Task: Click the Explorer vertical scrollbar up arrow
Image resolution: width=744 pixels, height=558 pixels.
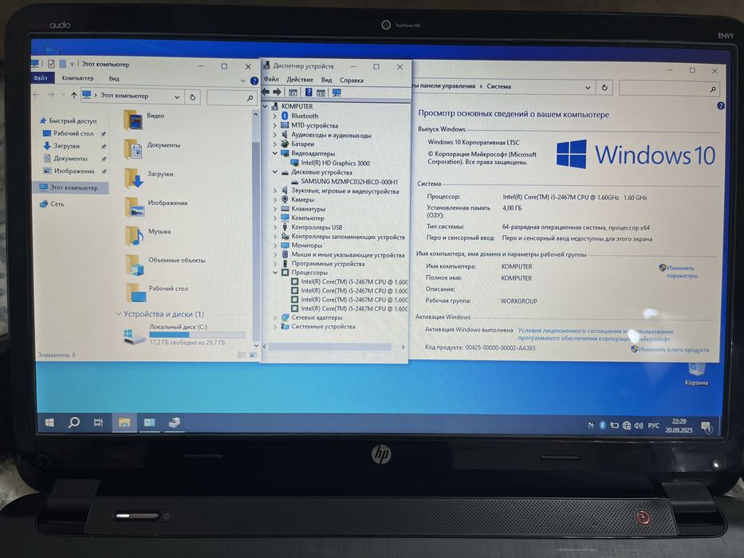Action: pyautogui.click(x=255, y=114)
